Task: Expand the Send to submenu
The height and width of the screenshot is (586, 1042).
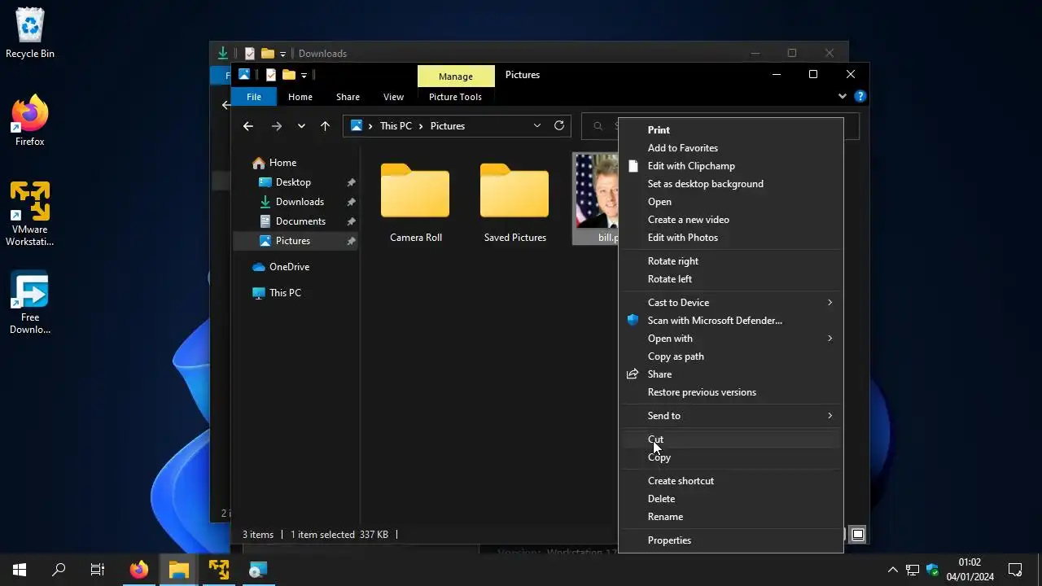Action: pos(731,416)
